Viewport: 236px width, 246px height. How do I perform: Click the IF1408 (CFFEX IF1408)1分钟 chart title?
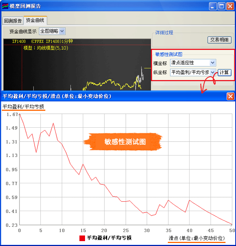point(42,41)
